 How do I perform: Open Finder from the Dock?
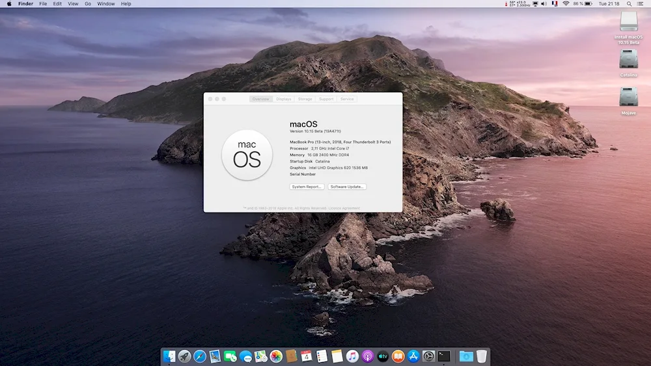[169, 356]
